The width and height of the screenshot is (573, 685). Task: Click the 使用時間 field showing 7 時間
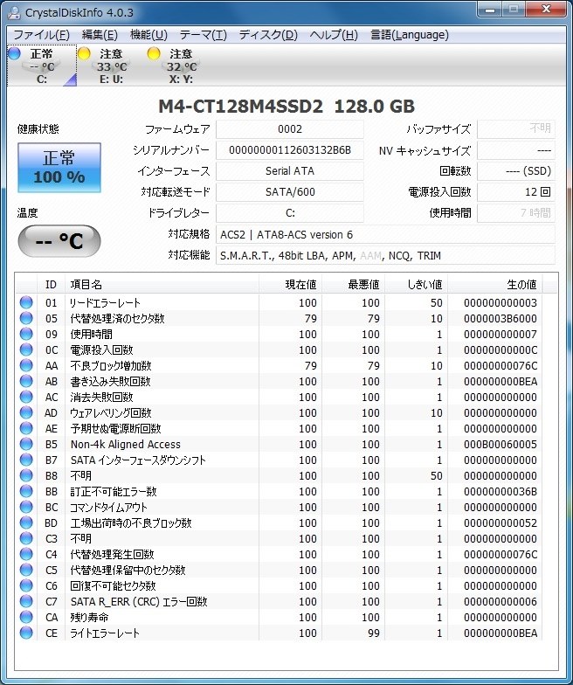click(x=516, y=213)
